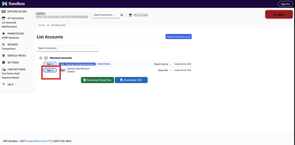
Task: Open Add Merchant in sidebar
Action: [x=9, y=27]
